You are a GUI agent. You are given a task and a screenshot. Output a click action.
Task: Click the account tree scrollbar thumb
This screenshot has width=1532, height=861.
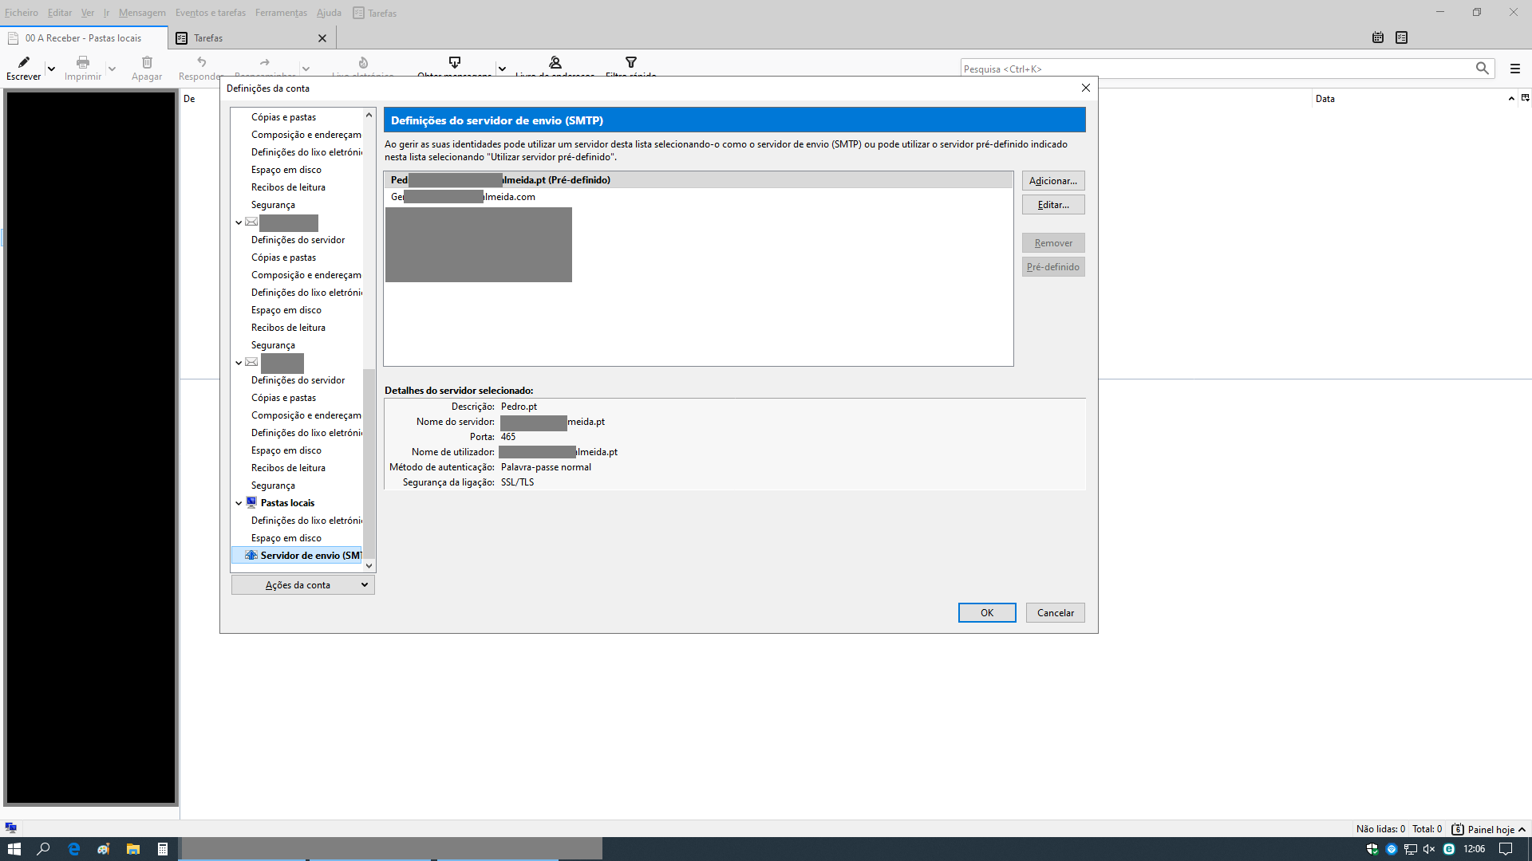click(x=369, y=462)
